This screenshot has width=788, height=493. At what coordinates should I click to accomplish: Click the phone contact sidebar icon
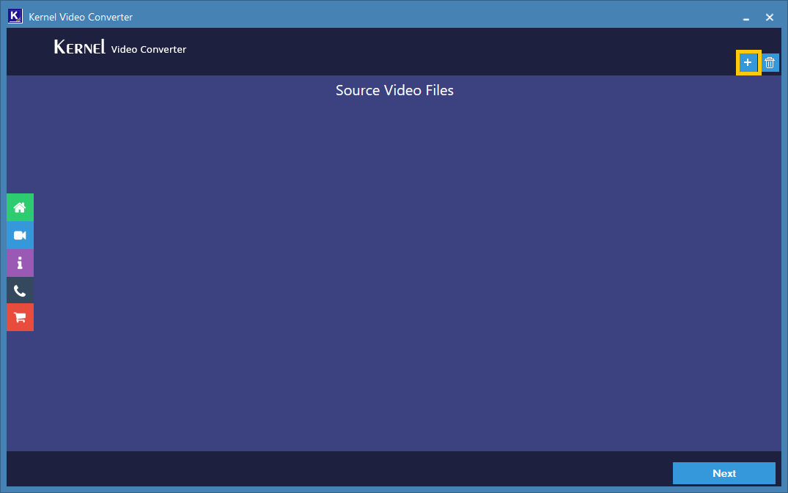20,290
